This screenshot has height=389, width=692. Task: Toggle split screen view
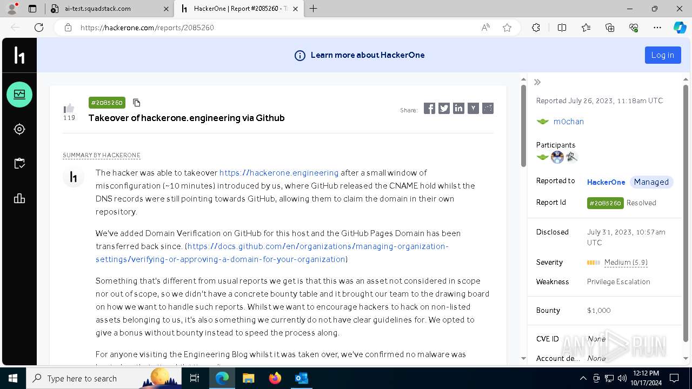click(x=562, y=28)
